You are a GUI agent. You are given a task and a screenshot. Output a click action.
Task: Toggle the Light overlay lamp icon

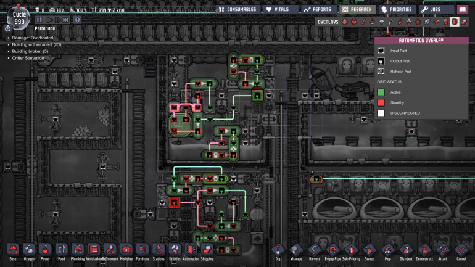(381, 22)
